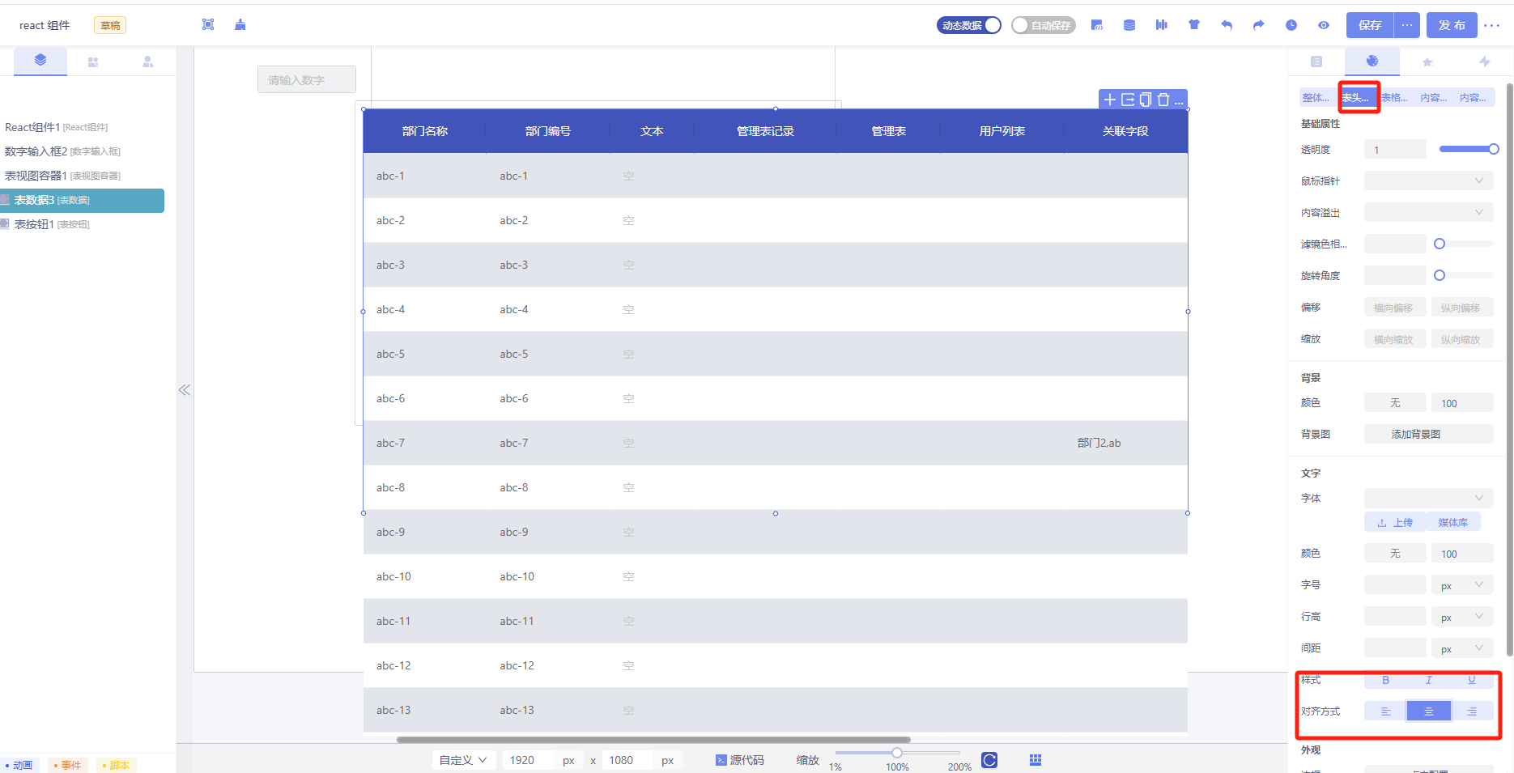Switch to the properties list tab
This screenshot has height=773, width=1514.
1316,62
